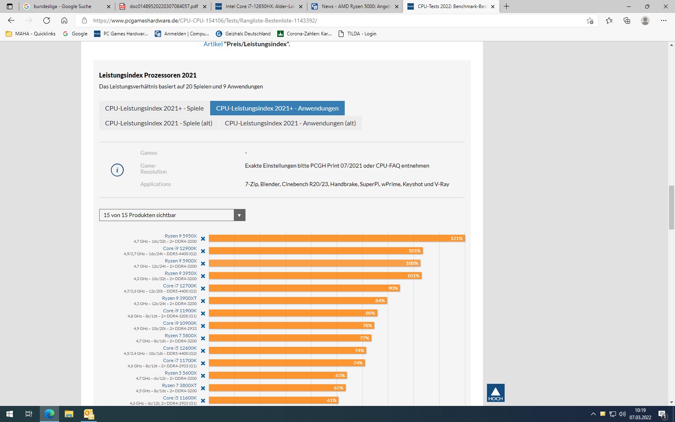Open the 15 von 15 Produkten dropdown
Image resolution: width=675 pixels, height=422 pixels.
pyautogui.click(x=172, y=215)
